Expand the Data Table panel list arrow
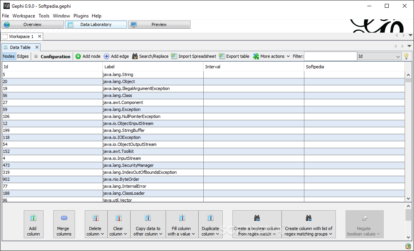Screen dimensions: 414x251 (409, 46)
